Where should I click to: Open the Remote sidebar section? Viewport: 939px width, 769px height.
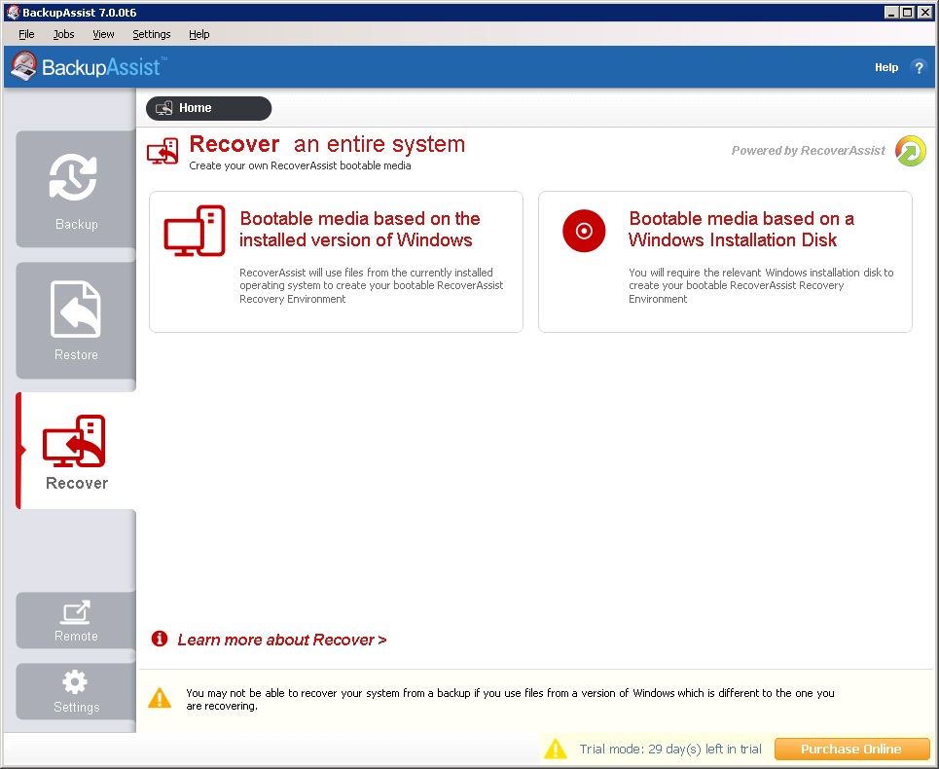(76, 621)
